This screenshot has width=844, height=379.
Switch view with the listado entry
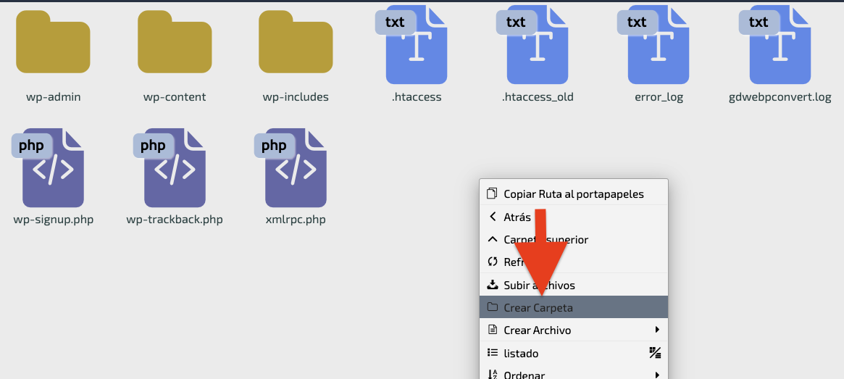tap(574, 353)
